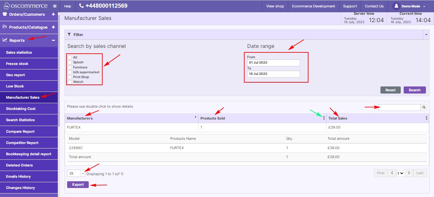The image size is (434, 197).
Task: Click the View shop link in the header
Action: 275,6
